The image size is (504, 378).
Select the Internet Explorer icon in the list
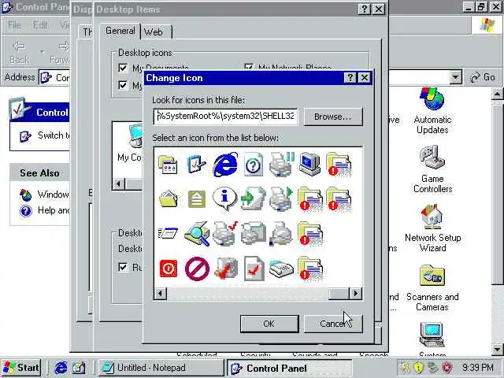point(226,165)
